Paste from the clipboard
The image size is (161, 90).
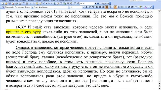pos(37,3)
